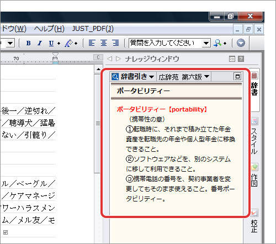Click the ruler corner C button

tap(98, 57)
